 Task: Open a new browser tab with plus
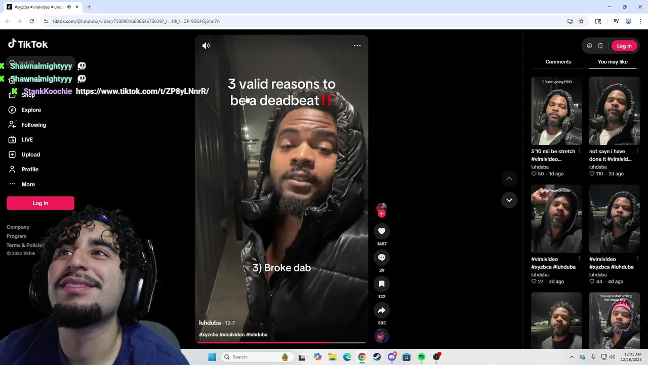point(89,7)
